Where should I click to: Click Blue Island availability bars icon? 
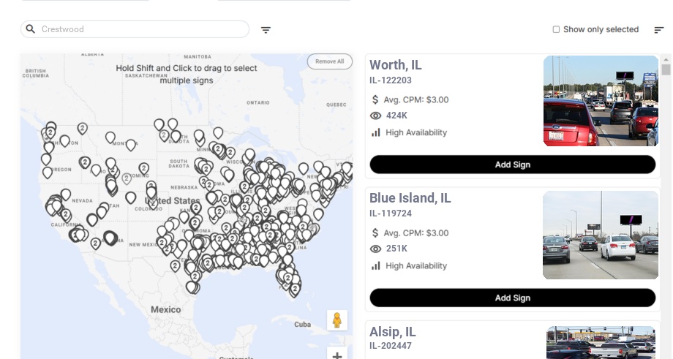376,265
